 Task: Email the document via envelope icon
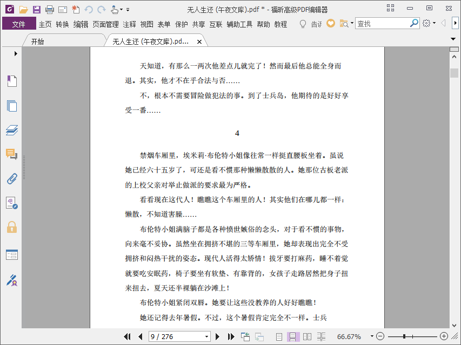click(63, 10)
